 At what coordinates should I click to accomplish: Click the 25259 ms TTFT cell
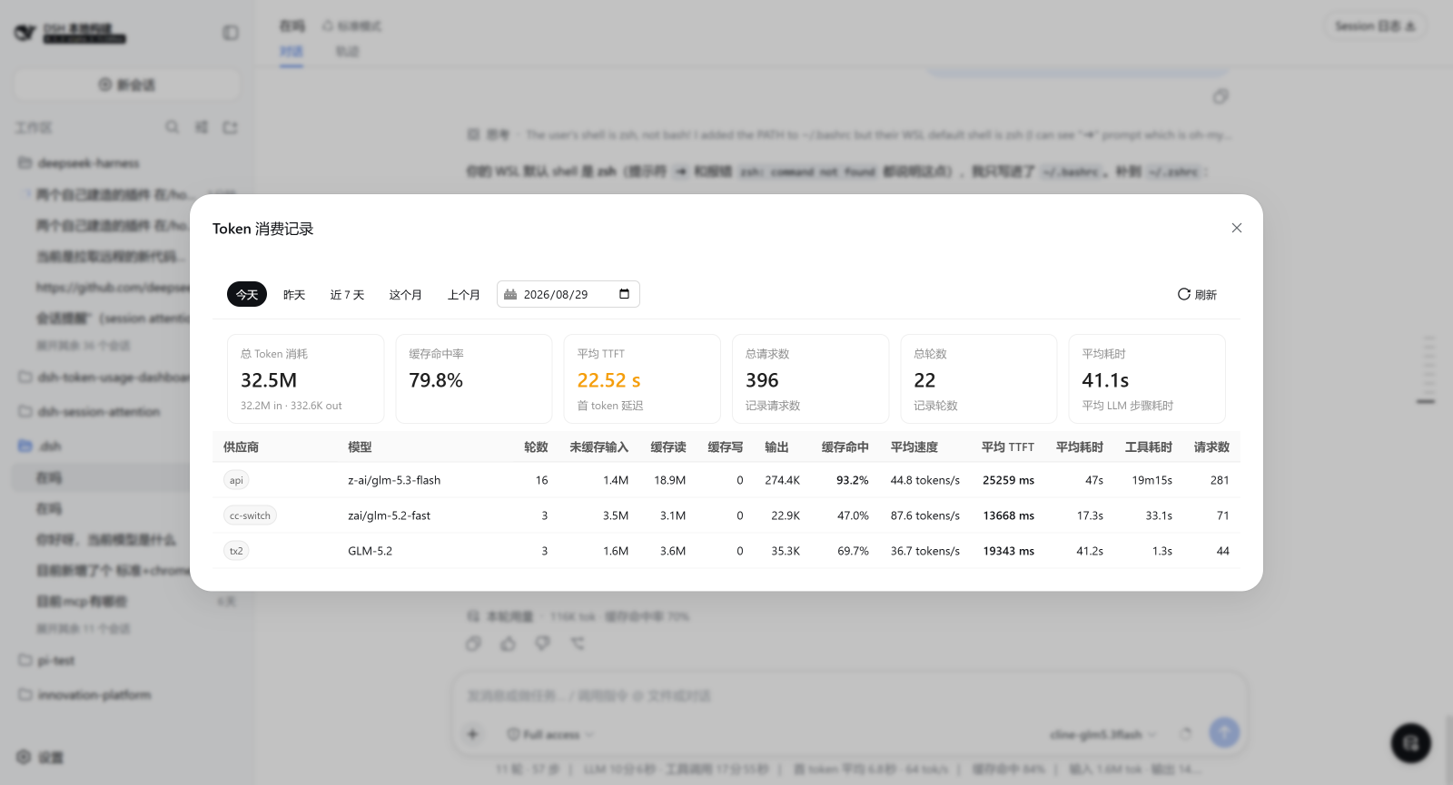tap(1008, 480)
